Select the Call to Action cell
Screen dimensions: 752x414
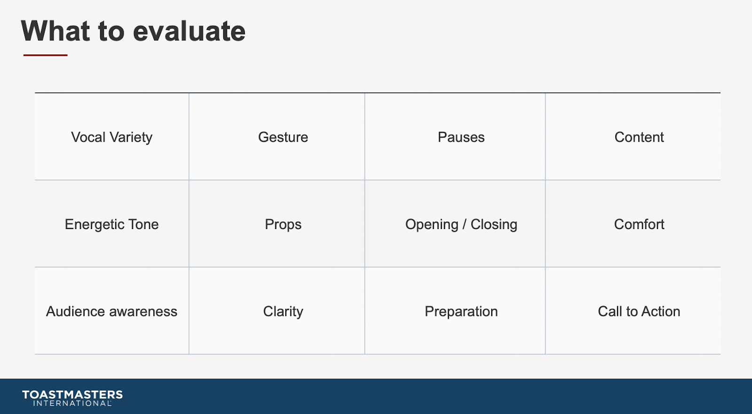tap(633, 311)
